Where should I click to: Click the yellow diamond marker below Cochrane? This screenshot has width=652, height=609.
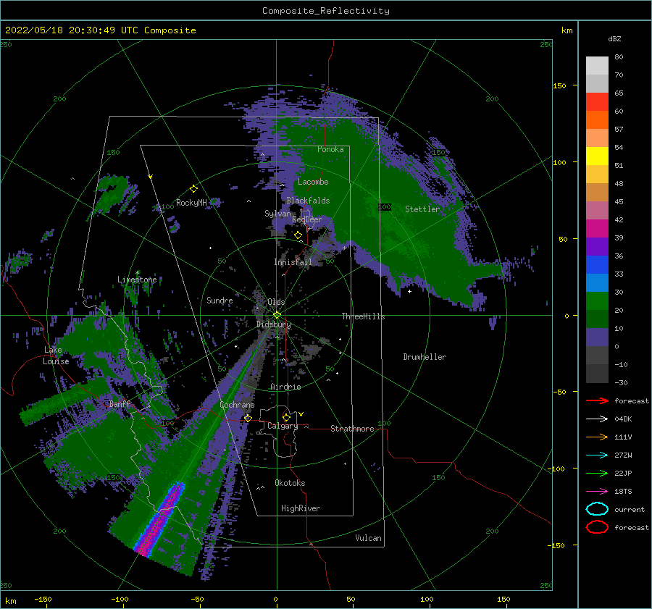(248, 418)
